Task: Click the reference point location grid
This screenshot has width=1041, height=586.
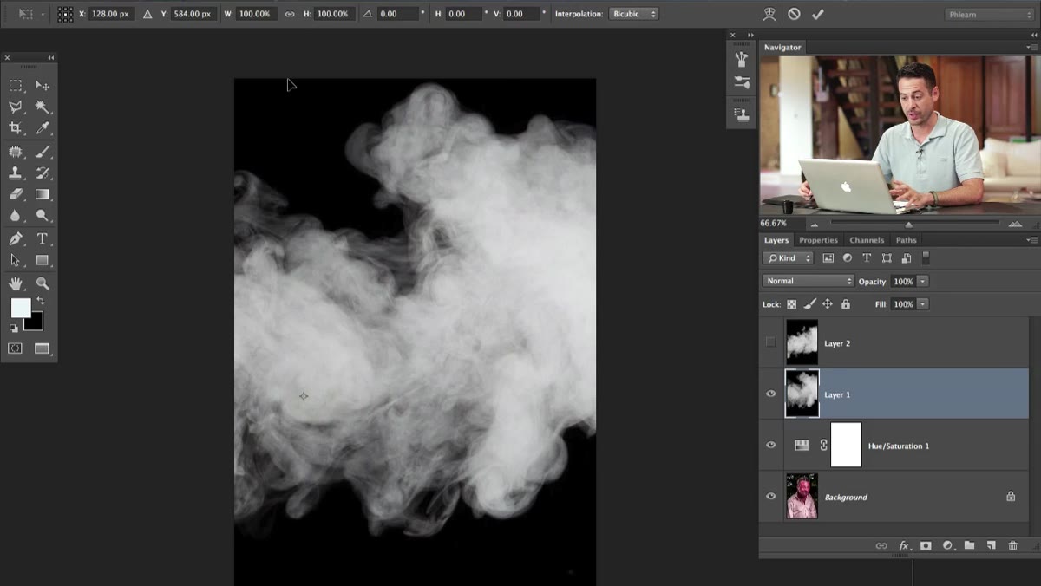Action: point(65,14)
